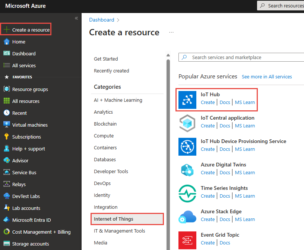Click Create under IoT Central application

click(208, 126)
